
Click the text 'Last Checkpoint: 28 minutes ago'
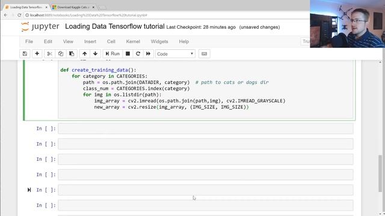point(201,27)
